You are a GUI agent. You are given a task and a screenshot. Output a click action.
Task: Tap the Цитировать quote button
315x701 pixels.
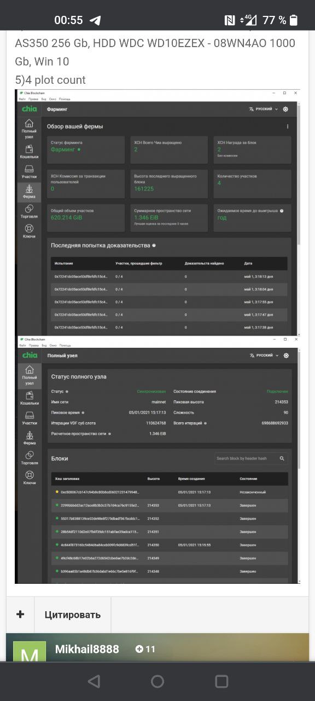tap(73, 614)
